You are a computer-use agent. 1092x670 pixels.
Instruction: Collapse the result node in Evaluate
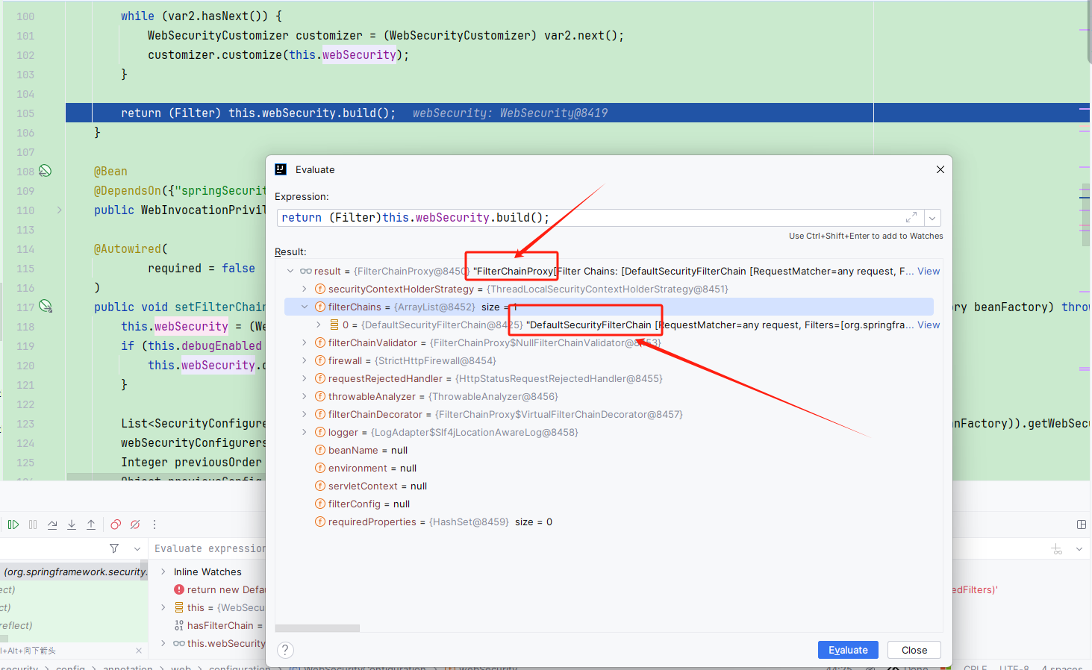290,271
